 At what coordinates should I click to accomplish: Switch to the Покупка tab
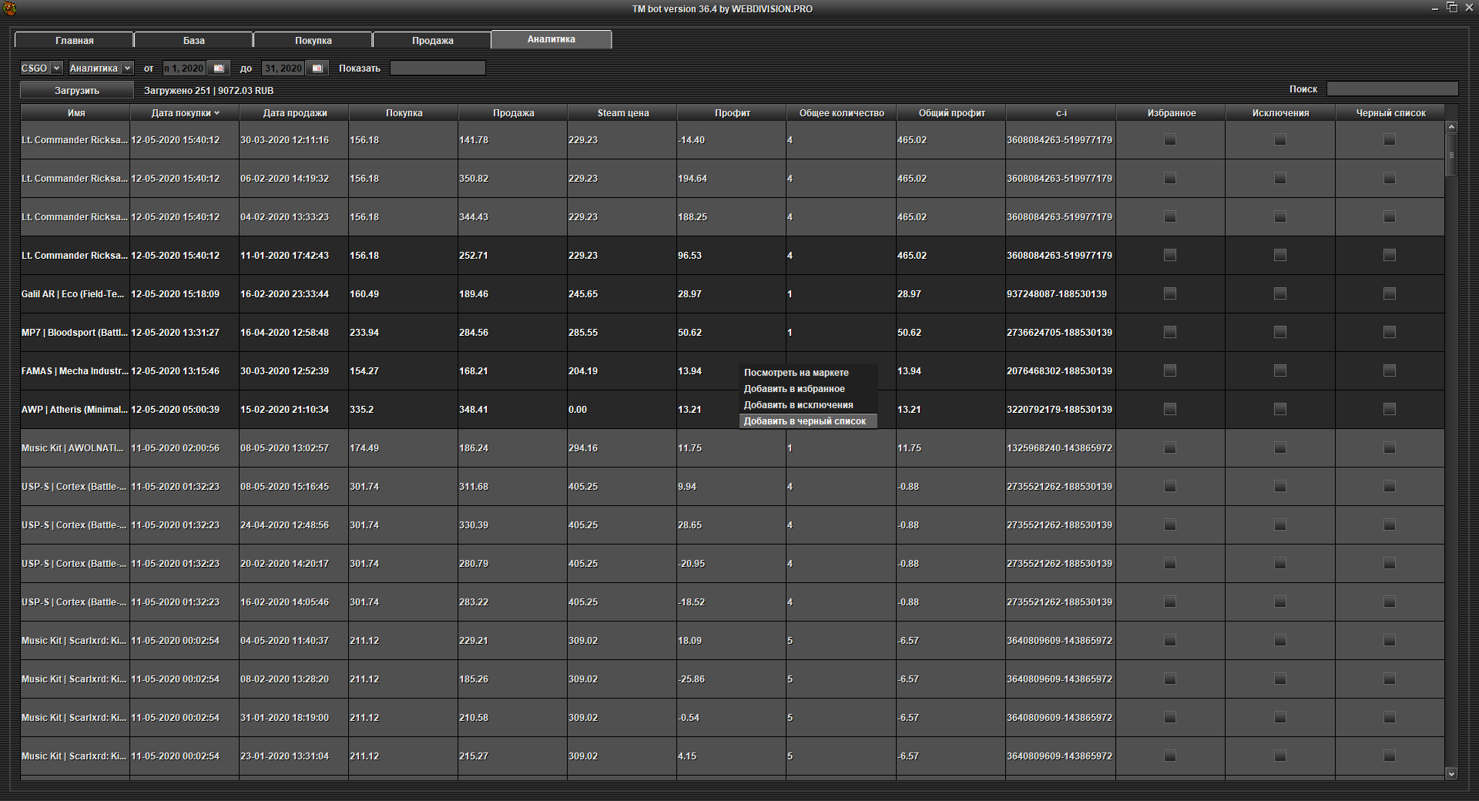[313, 40]
